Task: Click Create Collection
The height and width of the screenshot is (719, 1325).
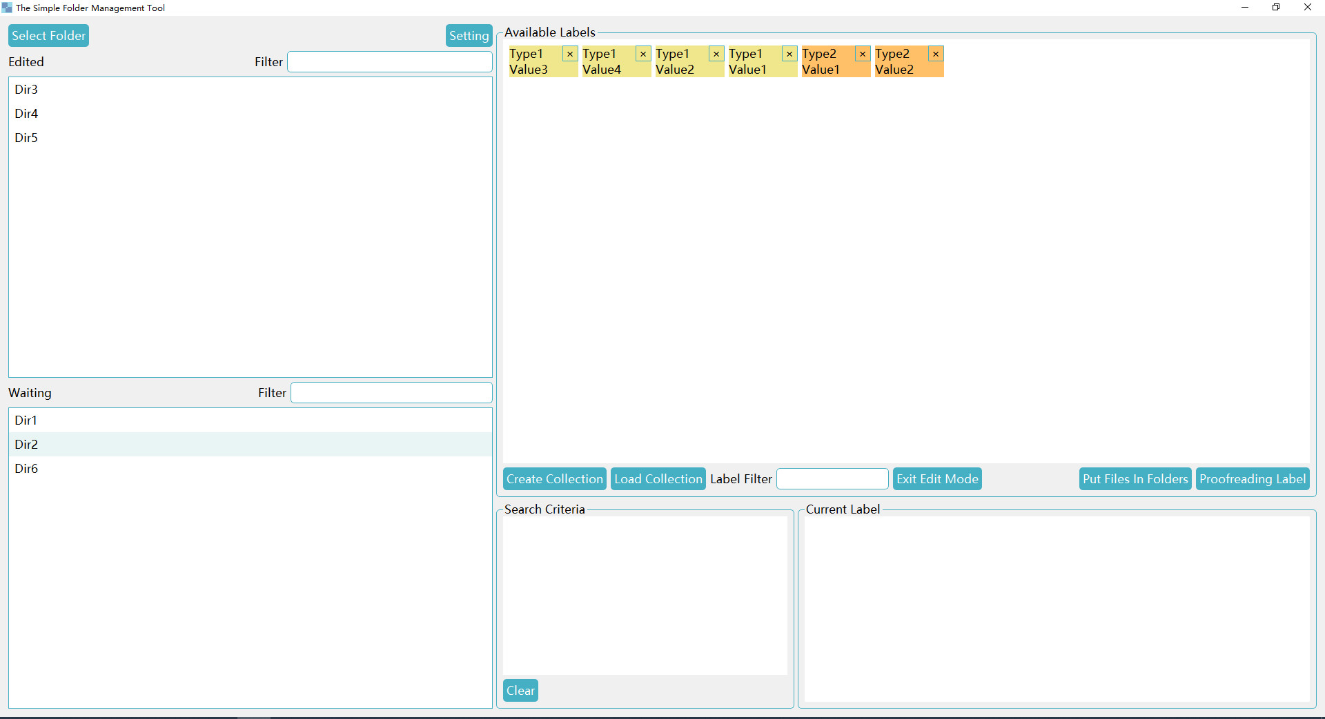Action: pos(554,478)
